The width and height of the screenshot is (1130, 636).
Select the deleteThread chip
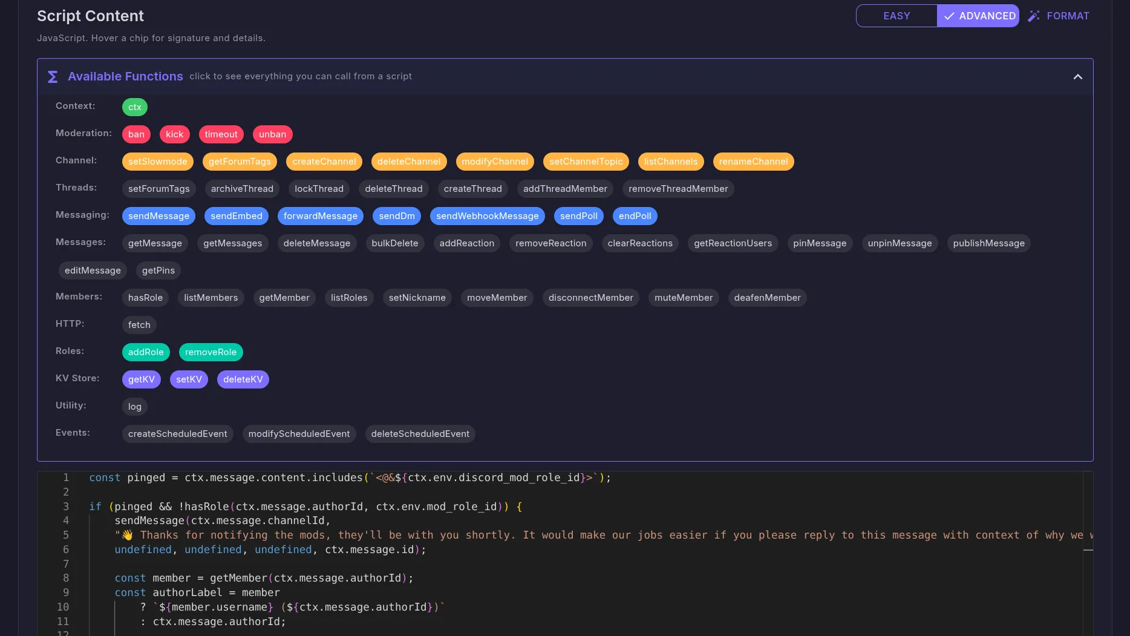click(394, 189)
